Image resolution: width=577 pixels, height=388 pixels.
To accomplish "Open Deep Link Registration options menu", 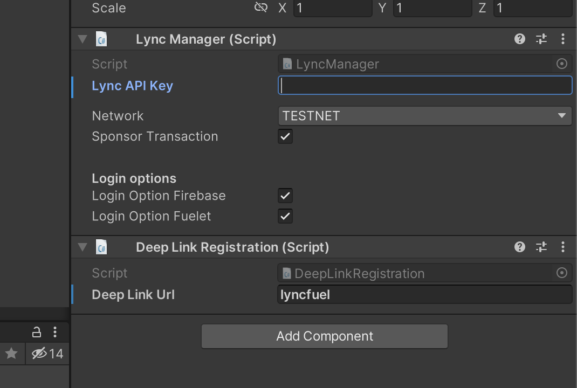I will (x=562, y=247).
